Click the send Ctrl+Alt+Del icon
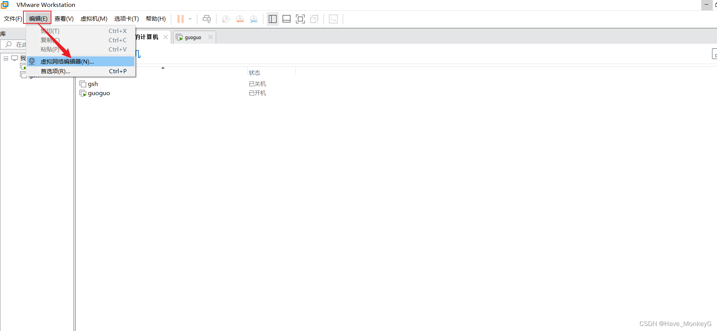Viewport: 717px width, 331px height. coord(207,19)
